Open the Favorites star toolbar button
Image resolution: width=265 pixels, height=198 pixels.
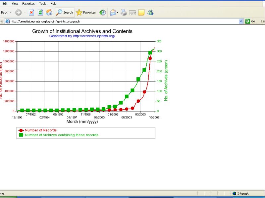(86, 13)
